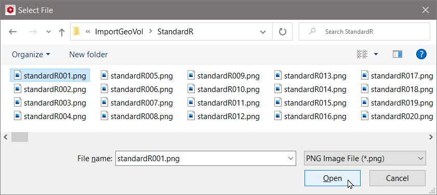
Task: Click the standardR018.png file name
Action: [x=402, y=89]
